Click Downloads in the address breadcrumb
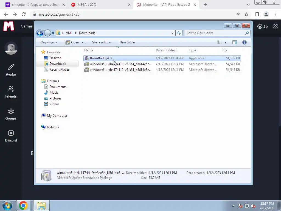Image resolution: width=281 pixels, height=211 pixels. click(x=87, y=33)
